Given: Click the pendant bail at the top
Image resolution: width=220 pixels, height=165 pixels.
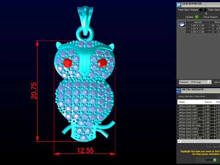Looking at the screenshot, I should (x=85, y=21).
